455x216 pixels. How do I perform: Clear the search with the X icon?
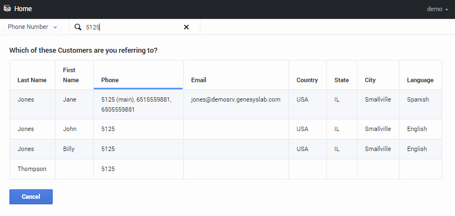point(186,27)
